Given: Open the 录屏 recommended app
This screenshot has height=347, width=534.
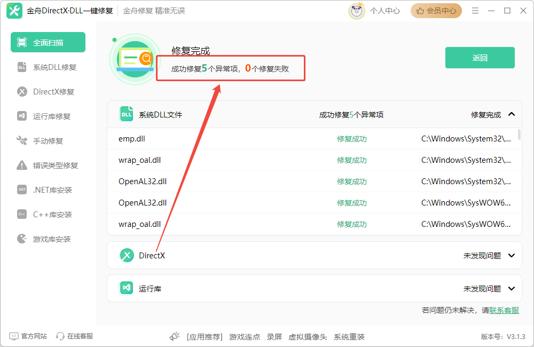Looking at the screenshot, I should pyautogui.click(x=274, y=337).
